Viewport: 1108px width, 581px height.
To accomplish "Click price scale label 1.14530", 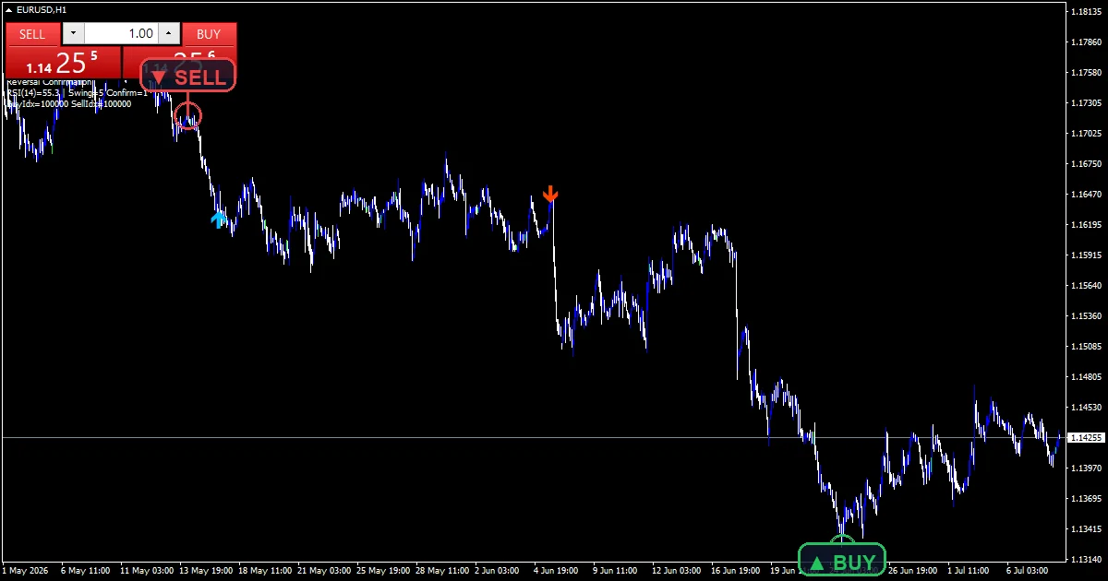I will pyautogui.click(x=1086, y=408).
